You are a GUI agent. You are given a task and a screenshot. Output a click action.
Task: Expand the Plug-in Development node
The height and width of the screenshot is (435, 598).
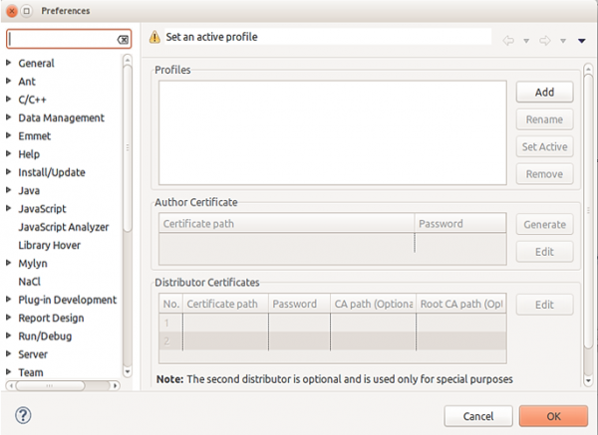pos(9,300)
